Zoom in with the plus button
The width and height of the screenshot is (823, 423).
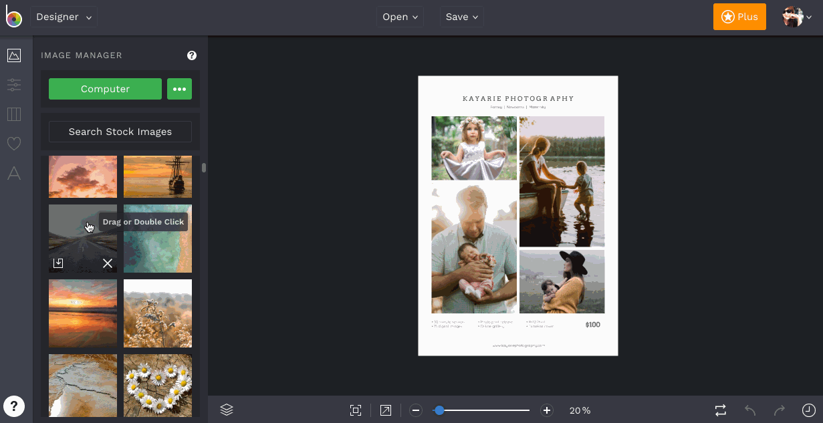pos(547,410)
